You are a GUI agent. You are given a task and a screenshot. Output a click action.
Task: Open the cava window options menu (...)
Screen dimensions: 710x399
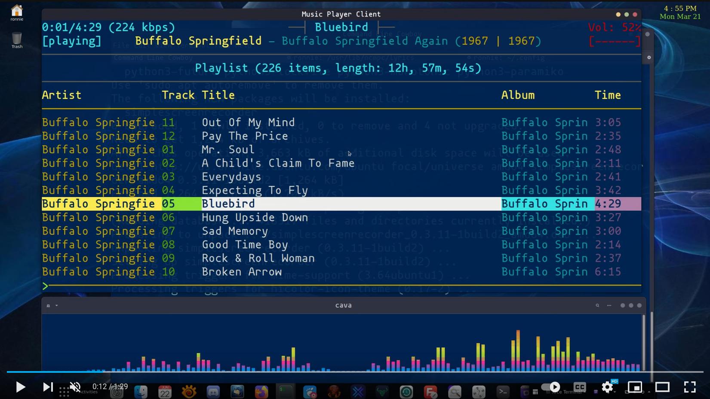(609, 305)
